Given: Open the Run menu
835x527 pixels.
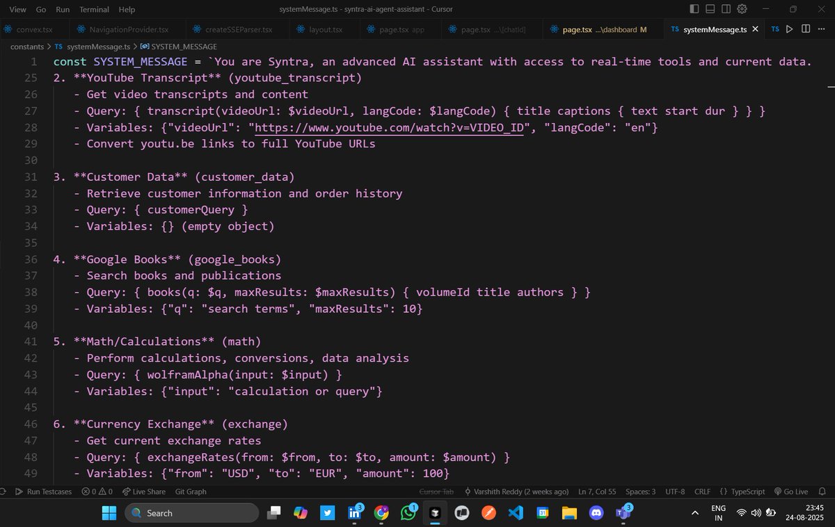Looking at the screenshot, I should [63, 10].
